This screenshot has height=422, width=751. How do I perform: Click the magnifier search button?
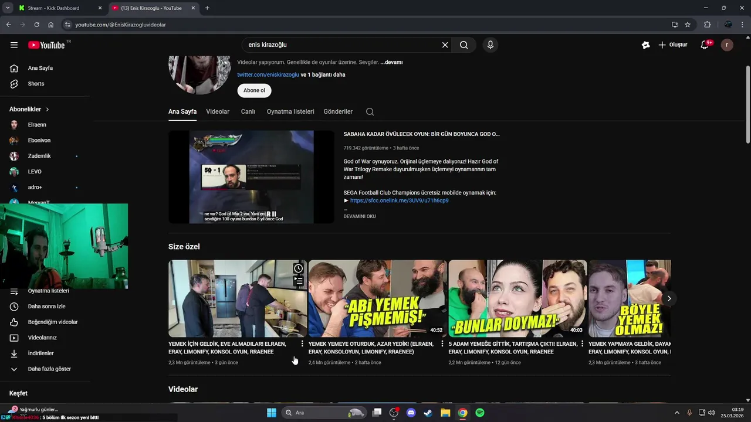tap(464, 45)
